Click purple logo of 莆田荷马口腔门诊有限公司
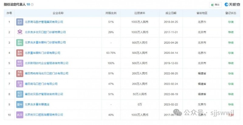Image resolution: width=243 pixels, height=125 pixels. (20, 84)
